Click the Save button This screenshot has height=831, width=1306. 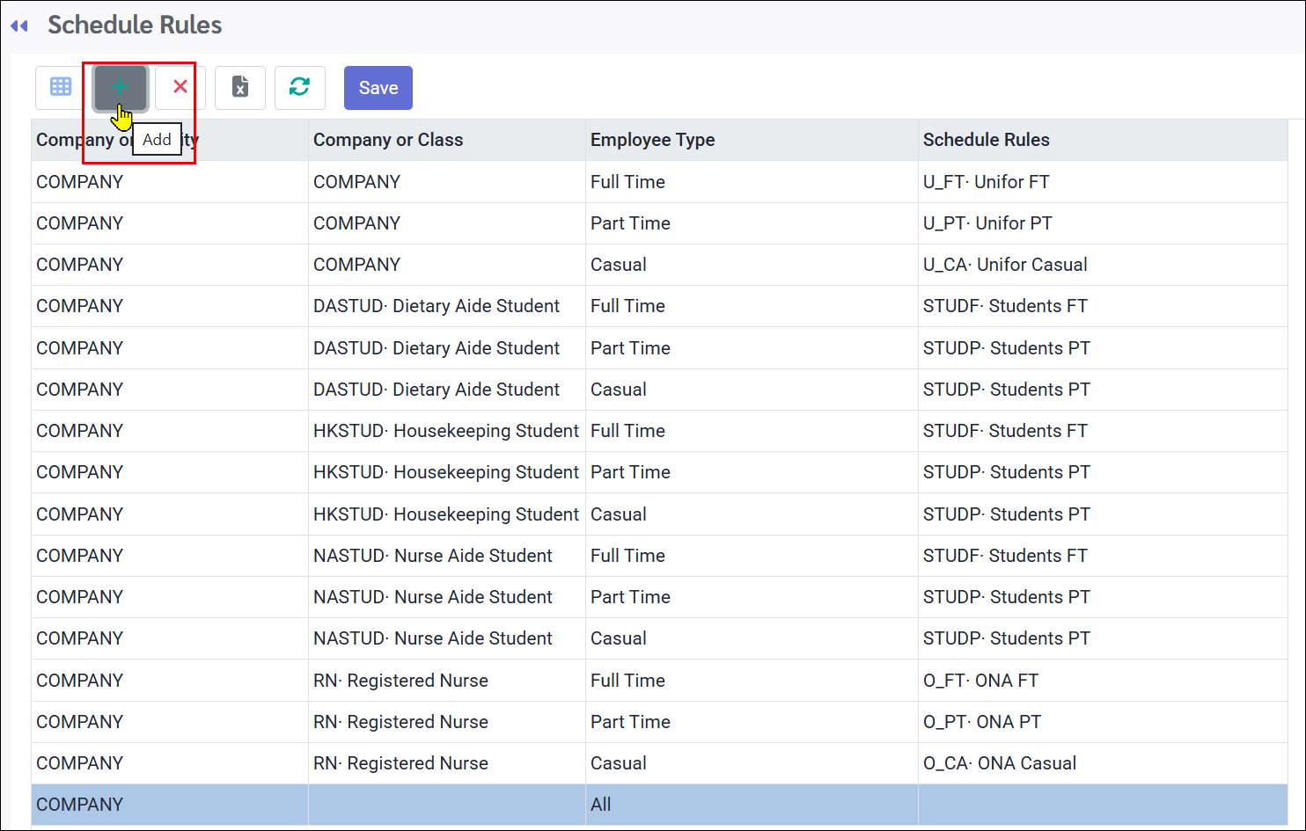pos(378,88)
